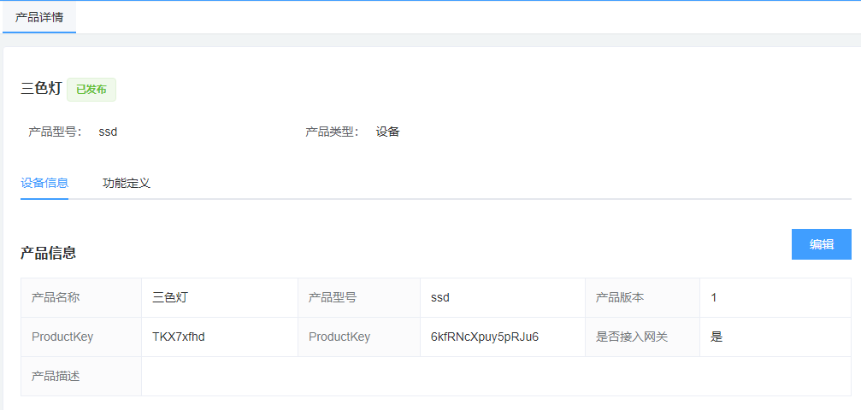This screenshot has width=861, height=410.
Task: Switch to the 功能定义 tab
Action: 126,183
